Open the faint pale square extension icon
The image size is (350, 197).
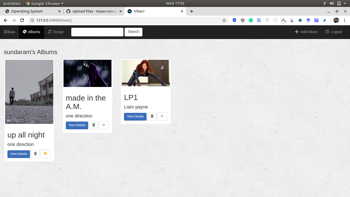coord(275,20)
